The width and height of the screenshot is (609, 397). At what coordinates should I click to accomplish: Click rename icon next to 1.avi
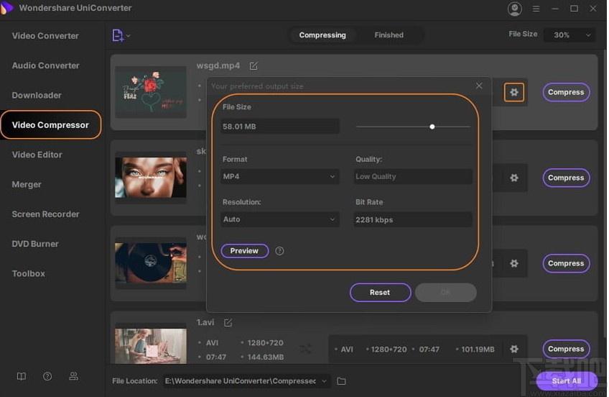click(x=228, y=323)
